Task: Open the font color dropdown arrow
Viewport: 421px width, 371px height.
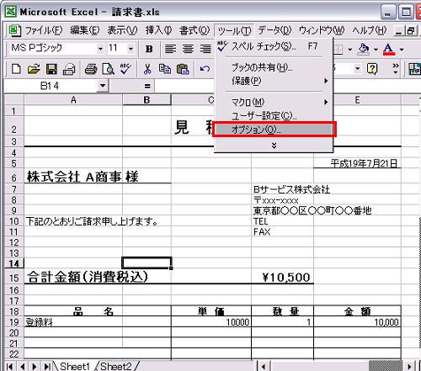Action: click(402, 50)
